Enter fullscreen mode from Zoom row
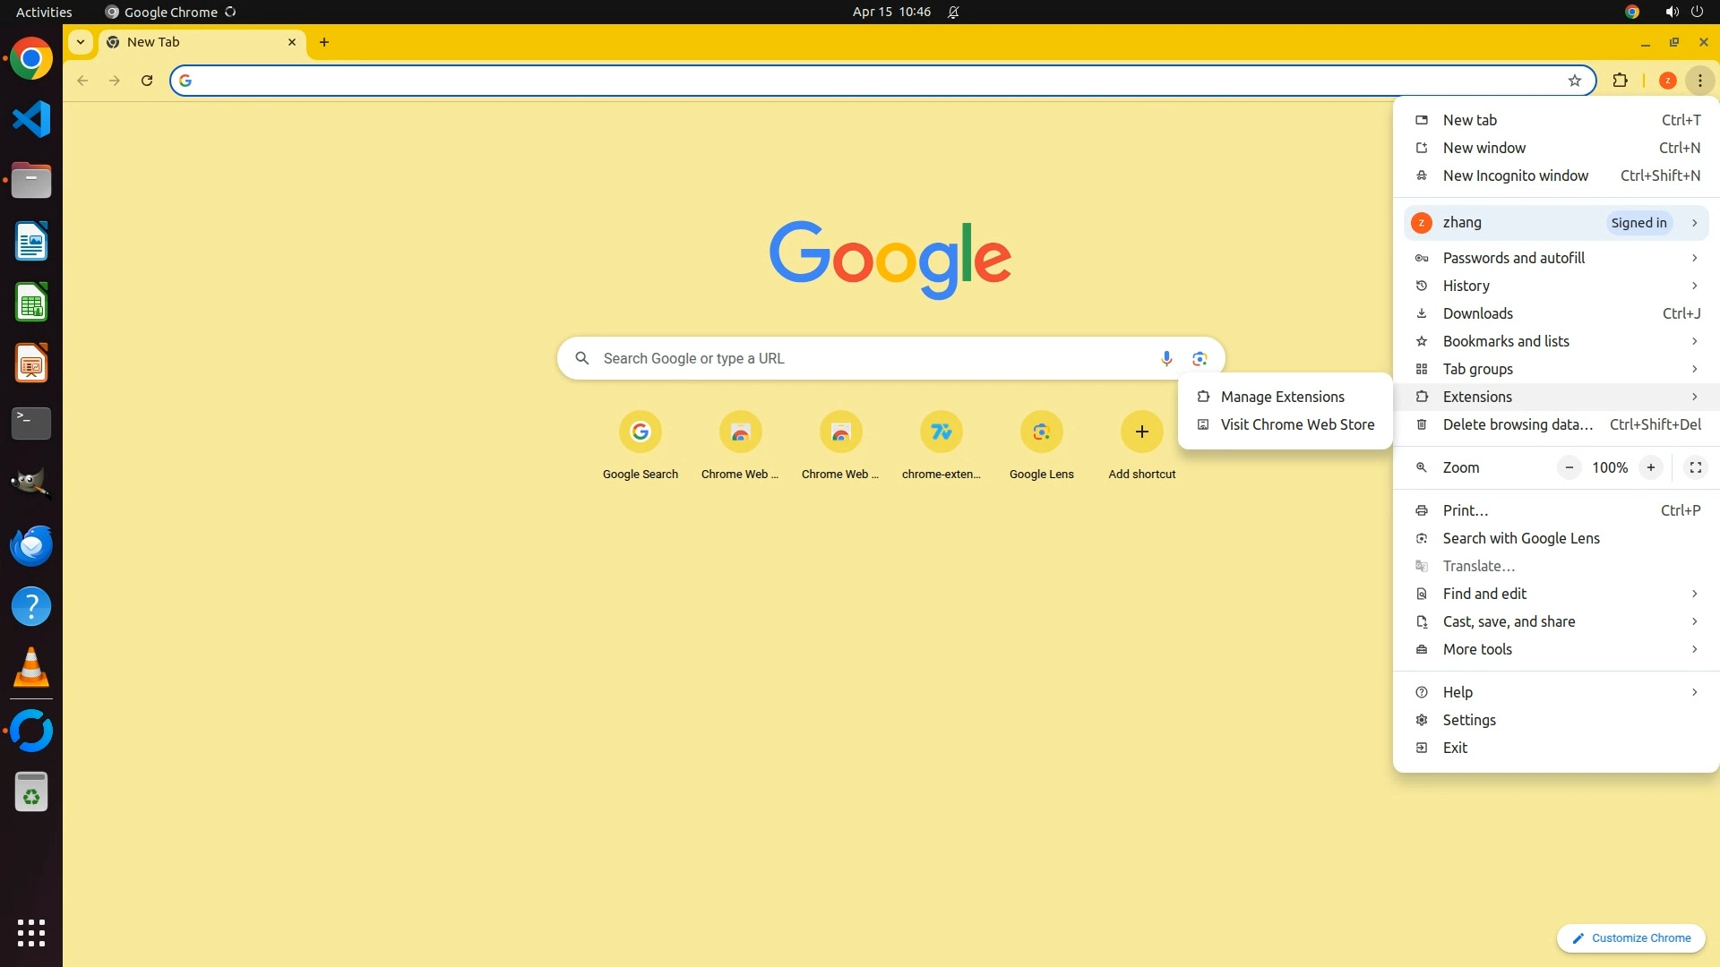Viewport: 1720px width, 967px height. (x=1695, y=467)
